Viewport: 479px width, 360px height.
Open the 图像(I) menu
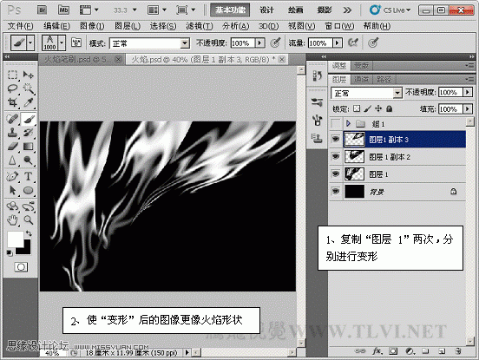[92, 26]
